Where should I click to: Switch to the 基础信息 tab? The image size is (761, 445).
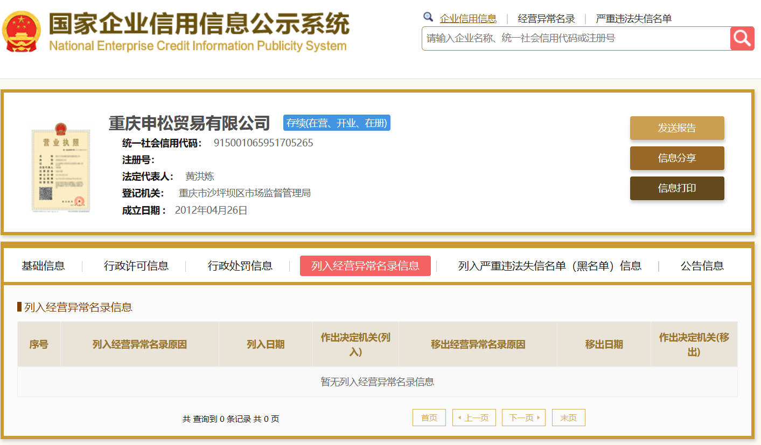click(x=43, y=266)
